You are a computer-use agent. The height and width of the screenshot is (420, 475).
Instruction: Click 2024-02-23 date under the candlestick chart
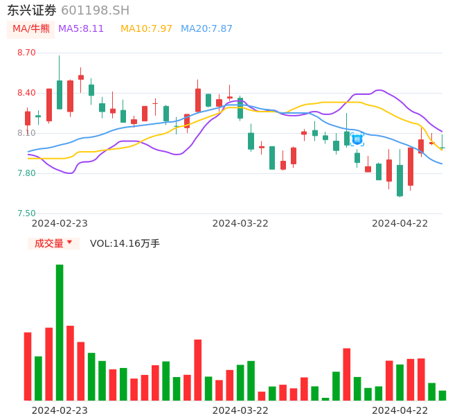tap(60, 223)
